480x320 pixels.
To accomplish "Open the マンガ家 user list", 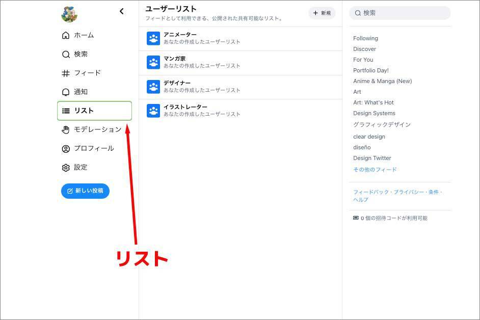I will pyautogui.click(x=175, y=59).
